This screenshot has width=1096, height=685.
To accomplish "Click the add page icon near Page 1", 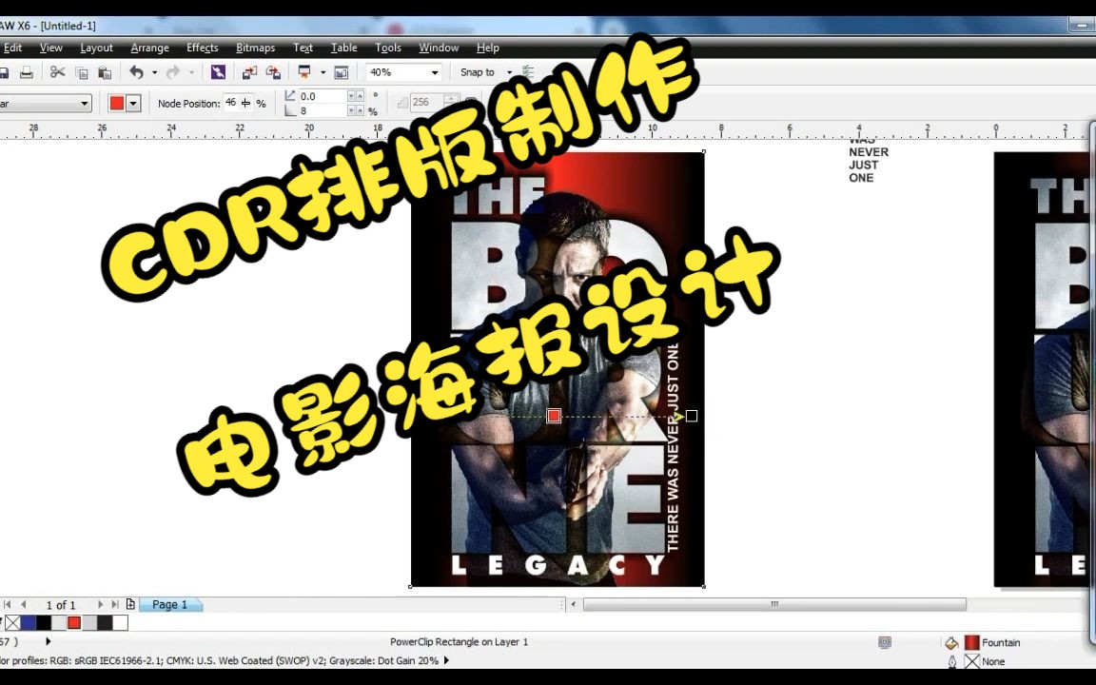I will click(130, 603).
